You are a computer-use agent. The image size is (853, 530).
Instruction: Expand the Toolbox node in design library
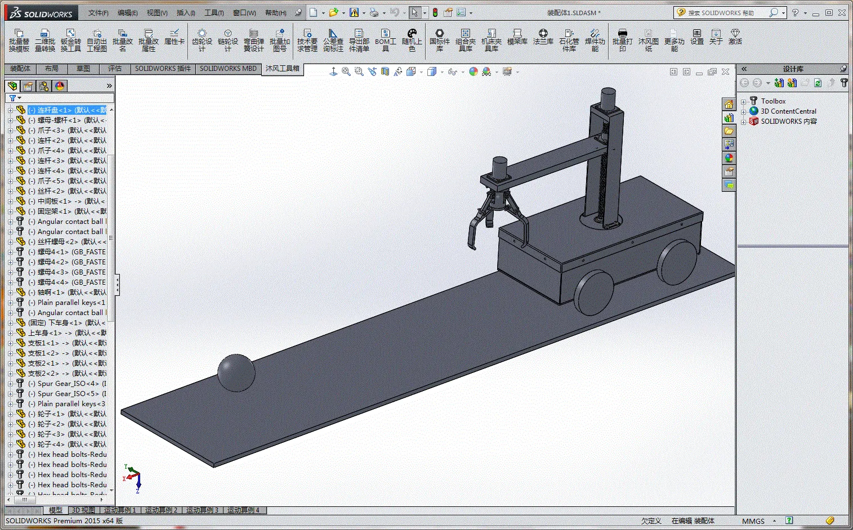[743, 102]
